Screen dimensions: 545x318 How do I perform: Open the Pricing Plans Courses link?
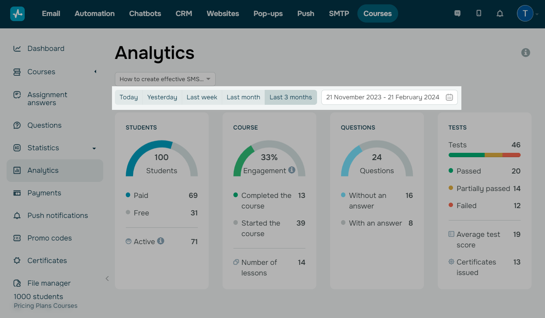tap(45, 306)
